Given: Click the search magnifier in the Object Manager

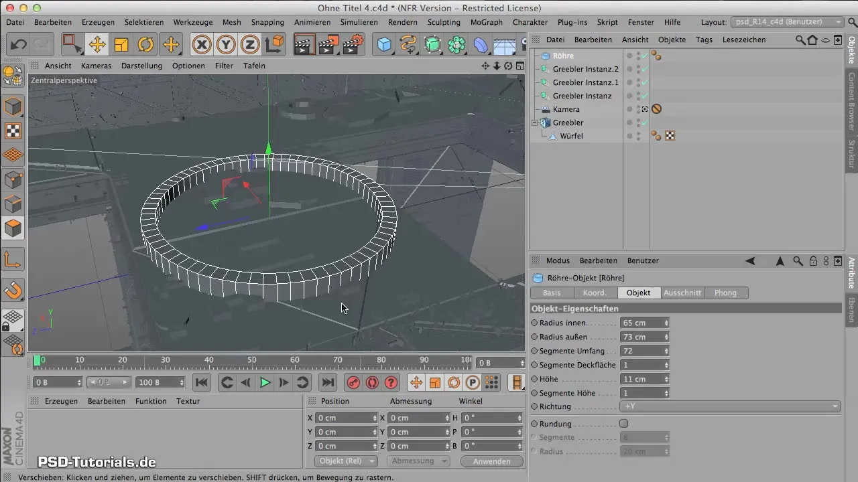Looking at the screenshot, I should pos(800,39).
